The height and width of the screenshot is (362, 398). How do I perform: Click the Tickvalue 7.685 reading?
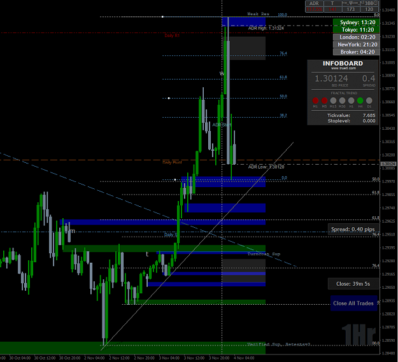(351, 115)
